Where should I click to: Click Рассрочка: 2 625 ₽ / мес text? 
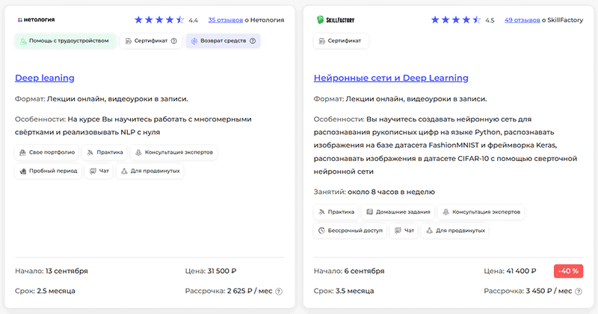tap(229, 291)
